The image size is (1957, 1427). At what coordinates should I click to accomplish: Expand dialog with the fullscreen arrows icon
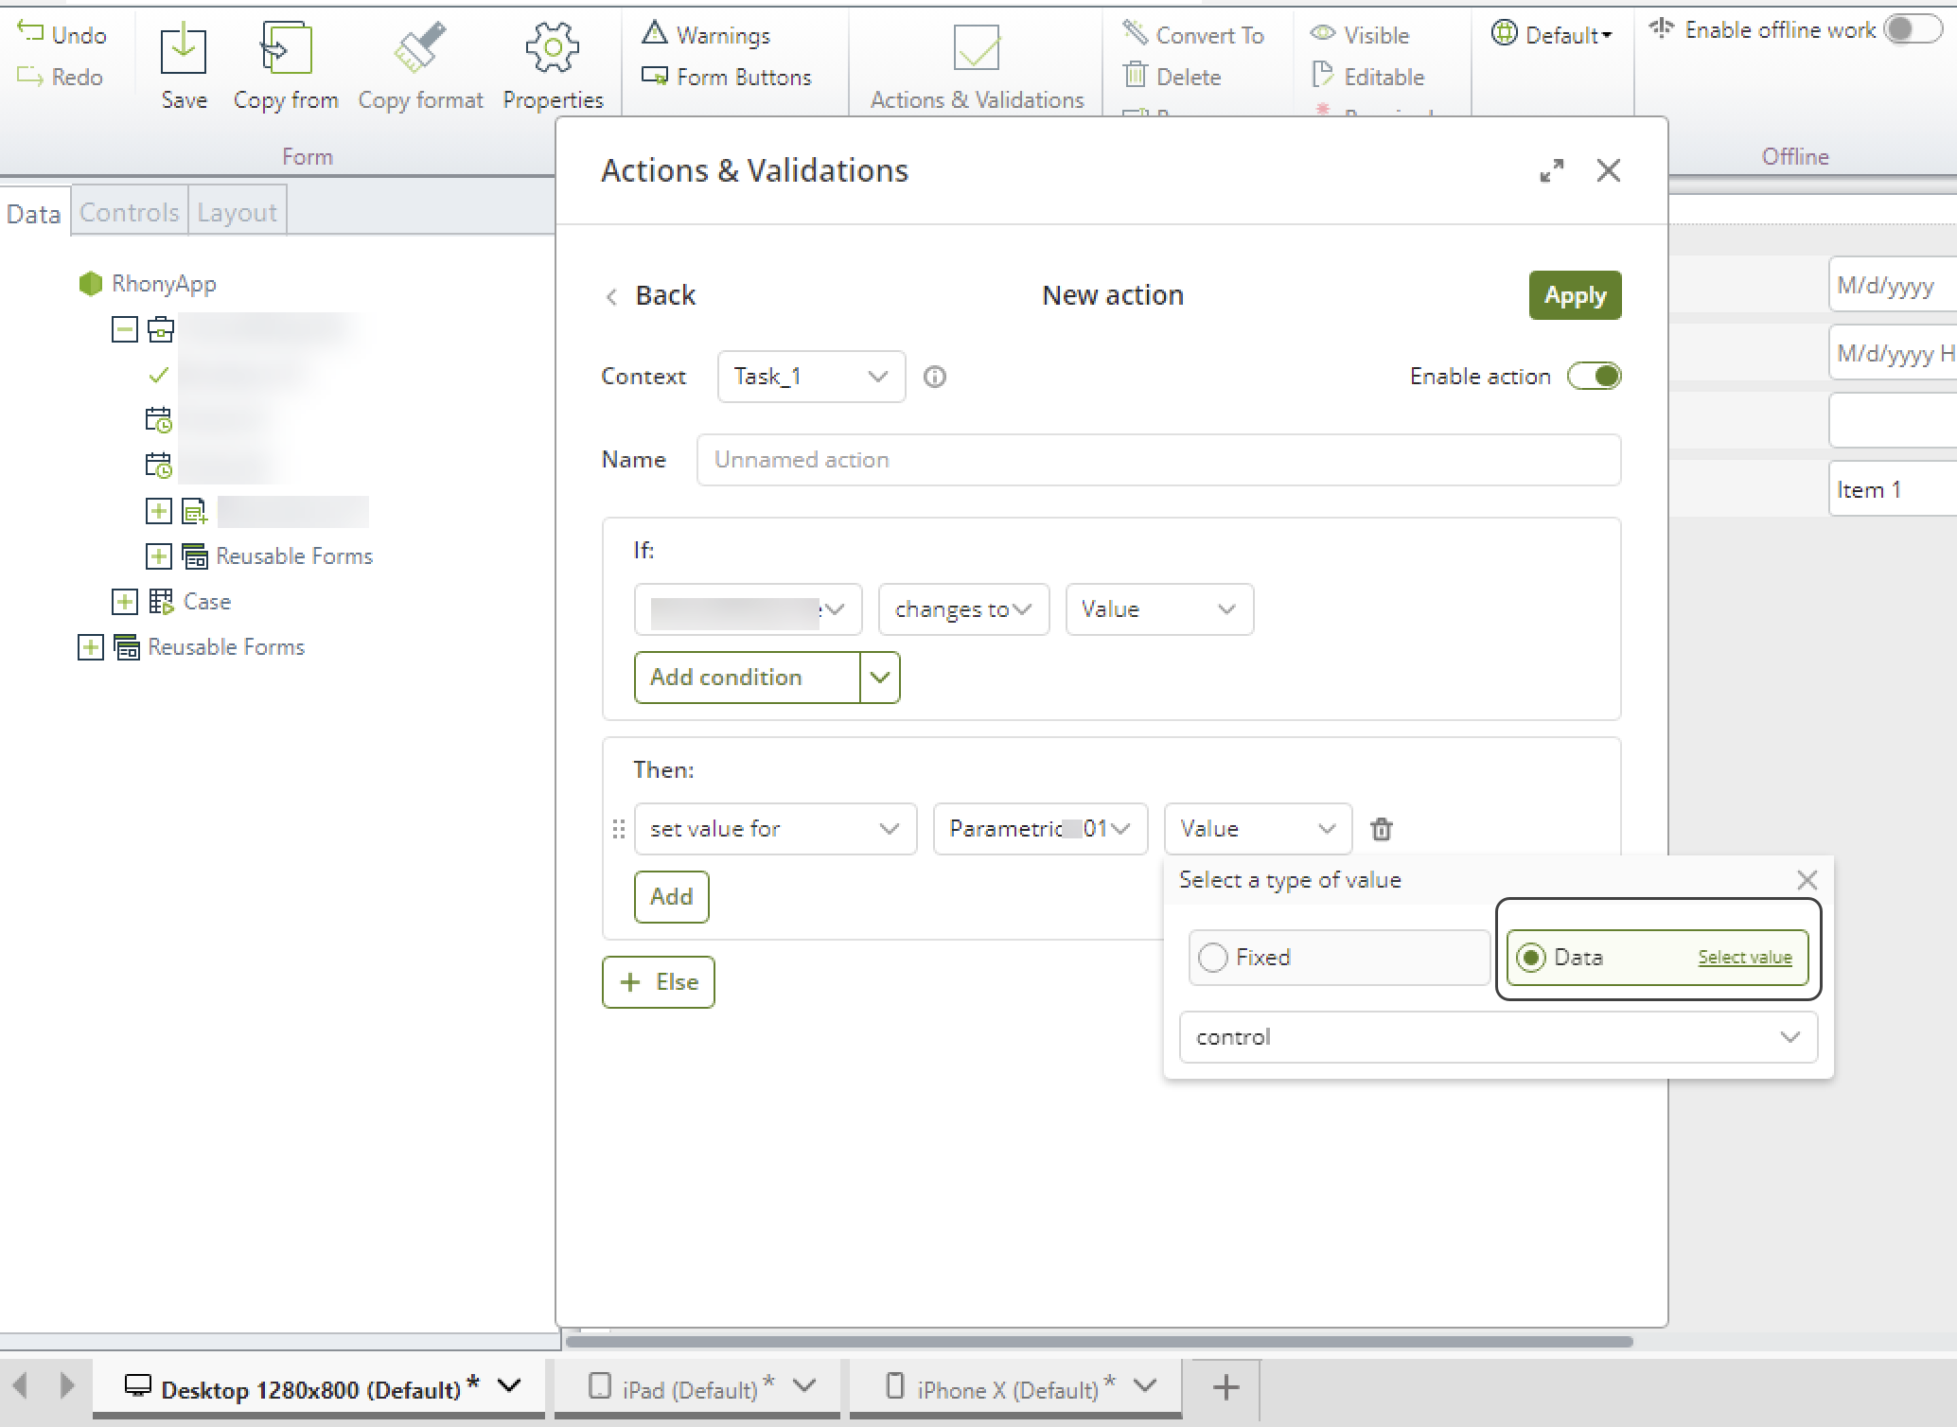(x=1551, y=171)
